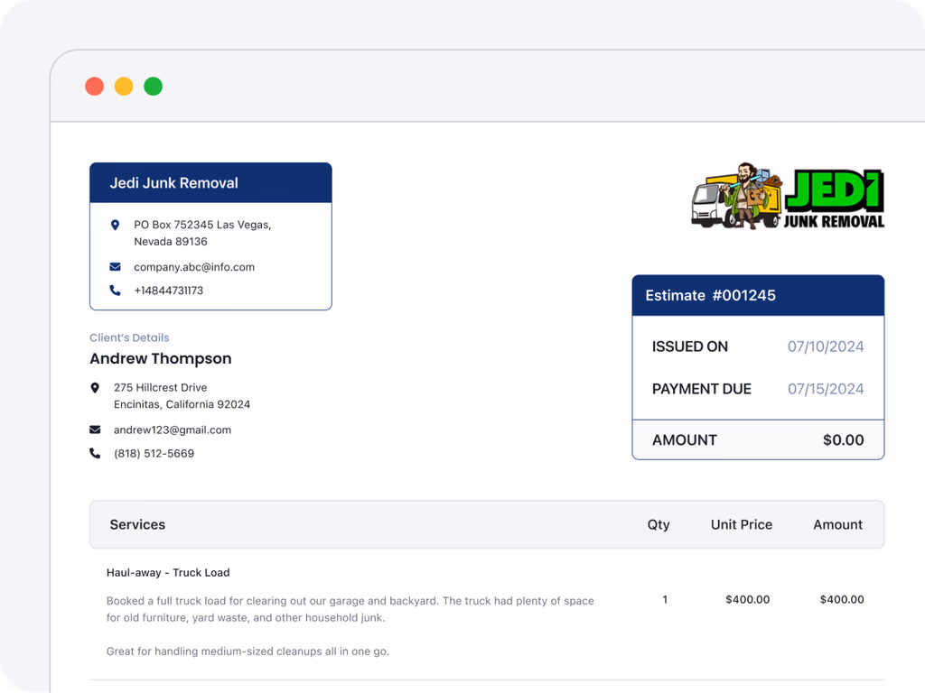Select the issued date 07/10/2024
Screen dimensions: 925x693
click(826, 346)
